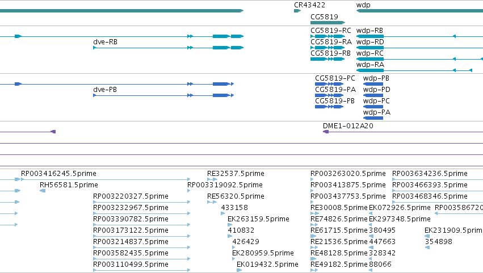Viewport: 483px width, 273px height.
Task: Click feature 88066
Action: 380,265
